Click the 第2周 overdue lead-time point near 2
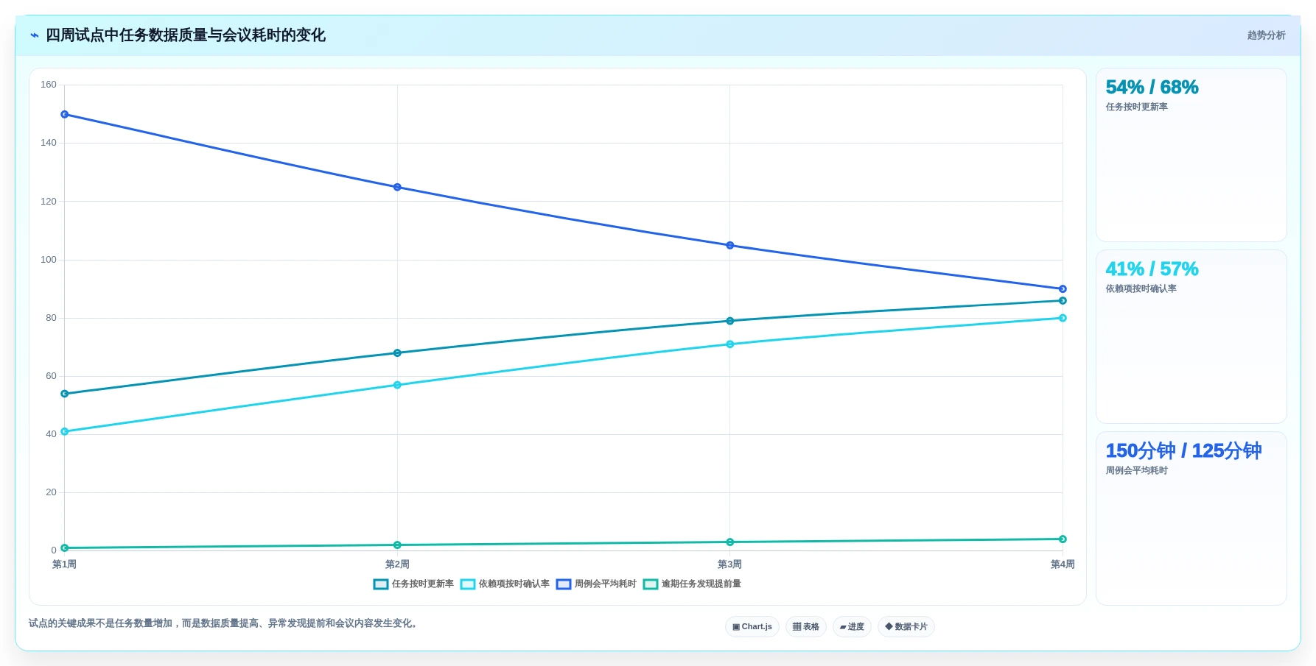Screen dimensions: 1316x666 [397, 545]
